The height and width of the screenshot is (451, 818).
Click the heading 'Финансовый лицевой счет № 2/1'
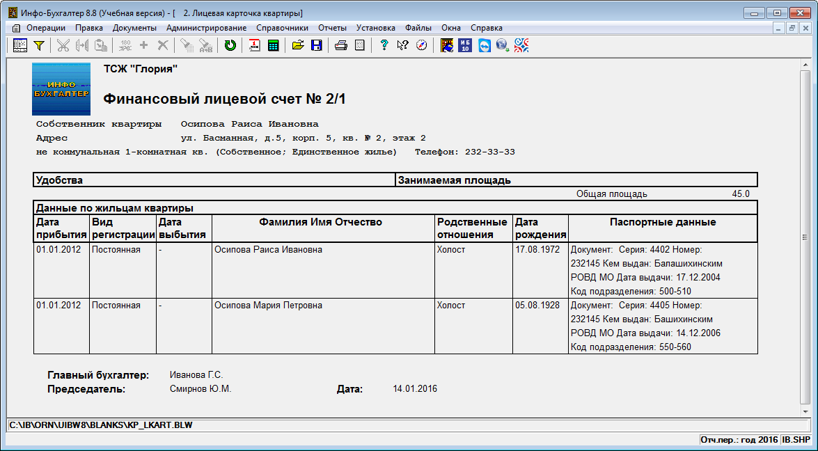click(x=224, y=99)
